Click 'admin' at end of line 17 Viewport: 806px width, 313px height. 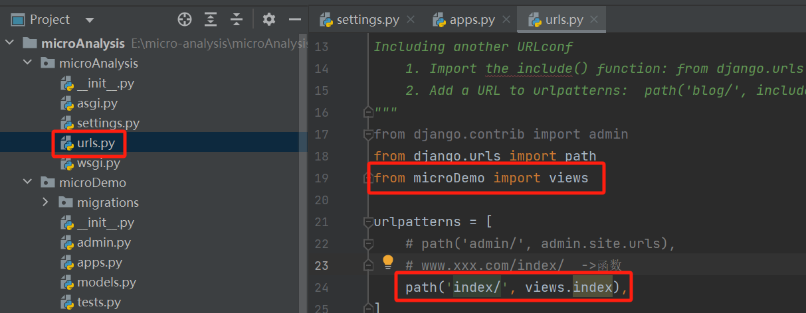[x=608, y=135]
